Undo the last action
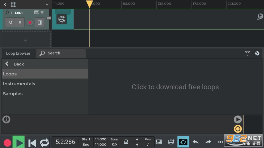 [x=196, y=142]
